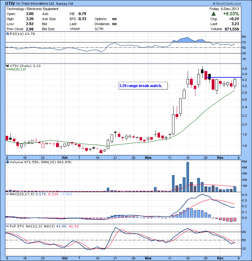Click the Dividends 'no' value
252x261 pixels.
[x=114, y=24]
